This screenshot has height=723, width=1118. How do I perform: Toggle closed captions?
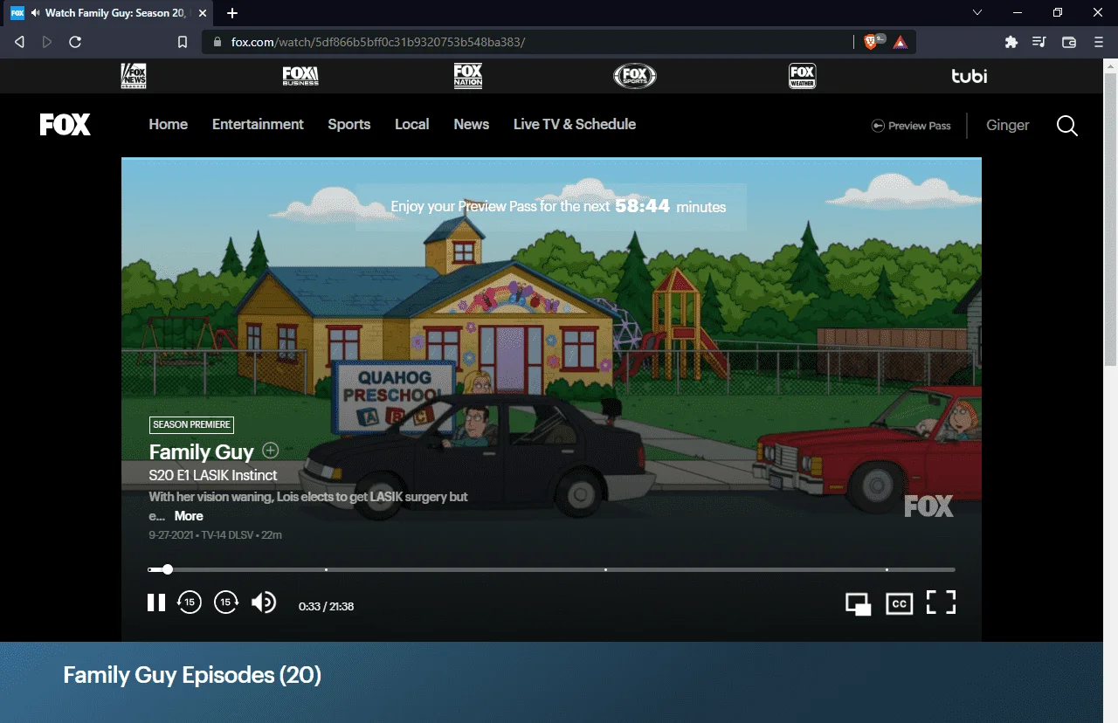[x=900, y=603]
